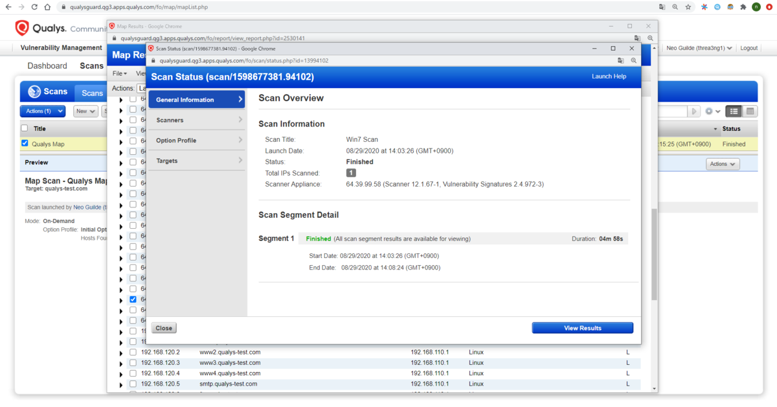
Task: Click the main address bar URL
Action: tap(139, 7)
